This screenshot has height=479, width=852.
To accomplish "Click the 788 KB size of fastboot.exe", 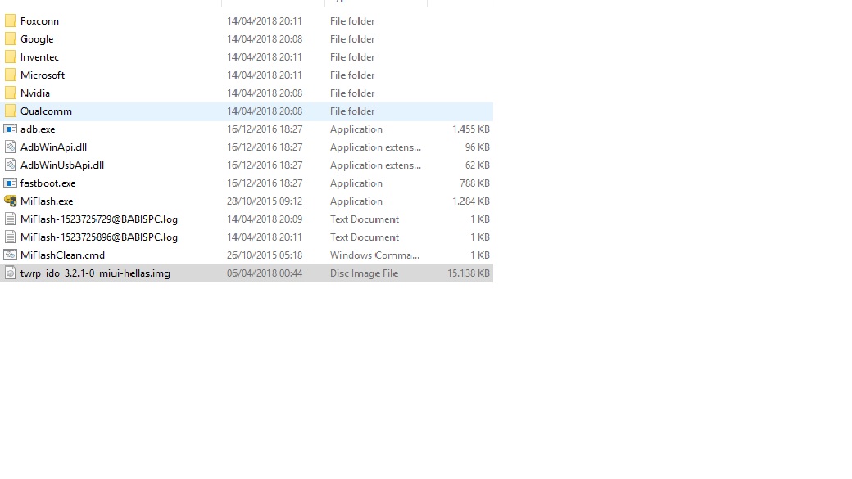I will pyautogui.click(x=474, y=183).
